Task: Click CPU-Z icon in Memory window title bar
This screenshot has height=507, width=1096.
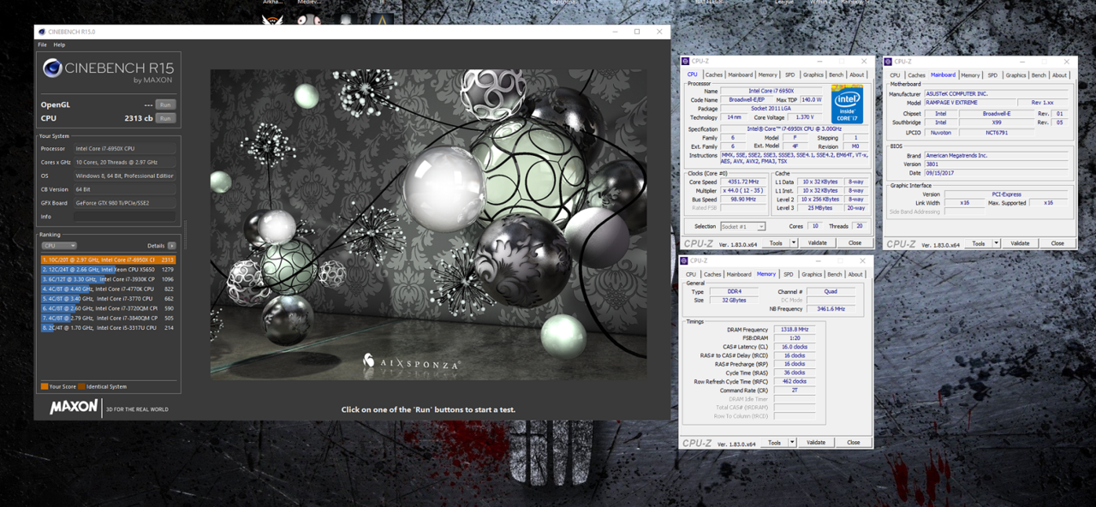Action: pos(684,261)
